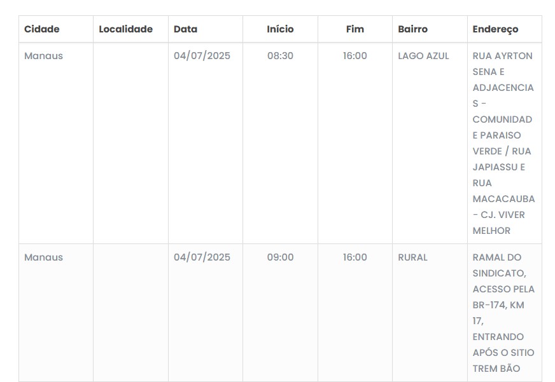
Task: Select Manaus in the RURAL row
Action: click(x=44, y=257)
